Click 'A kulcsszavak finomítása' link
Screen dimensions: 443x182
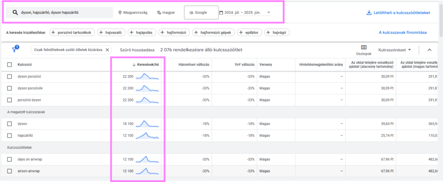pos(403,32)
